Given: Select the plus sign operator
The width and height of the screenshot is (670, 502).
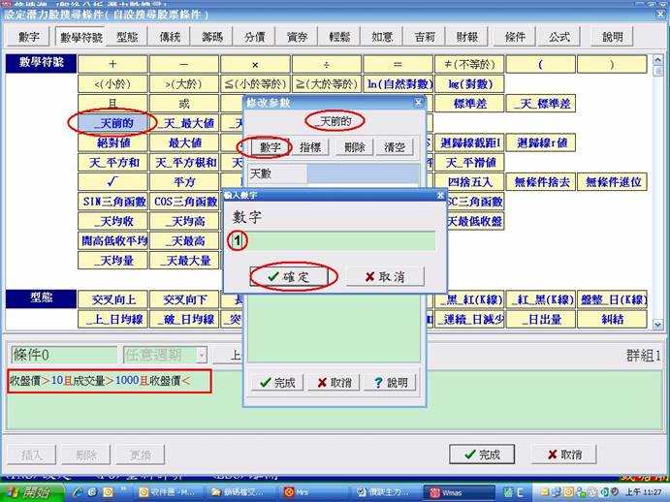Looking at the screenshot, I should (x=112, y=64).
